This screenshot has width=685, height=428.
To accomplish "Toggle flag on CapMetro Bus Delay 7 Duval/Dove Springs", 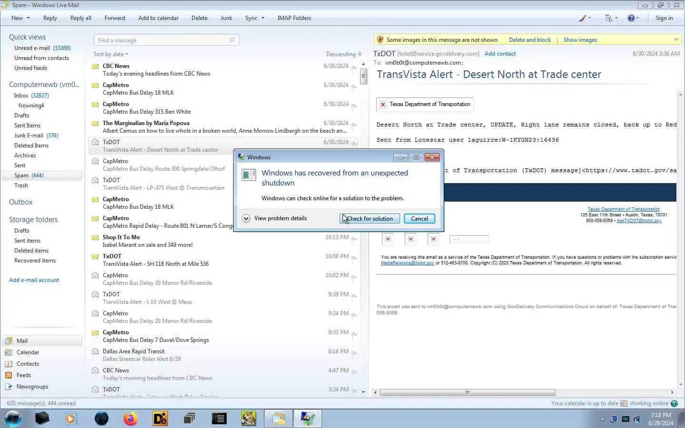I will click(354, 334).
